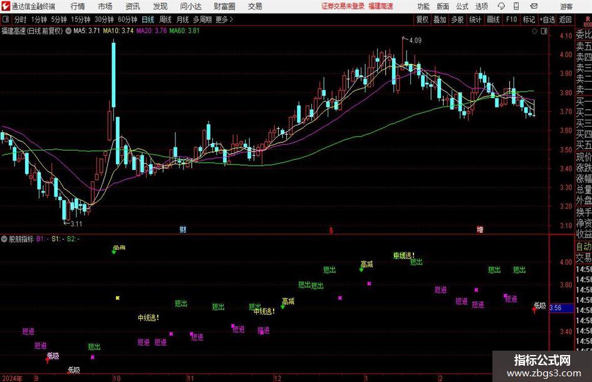Select the 多周期 multi-period tab
Screen dimensions: 592x382
point(202,19)
